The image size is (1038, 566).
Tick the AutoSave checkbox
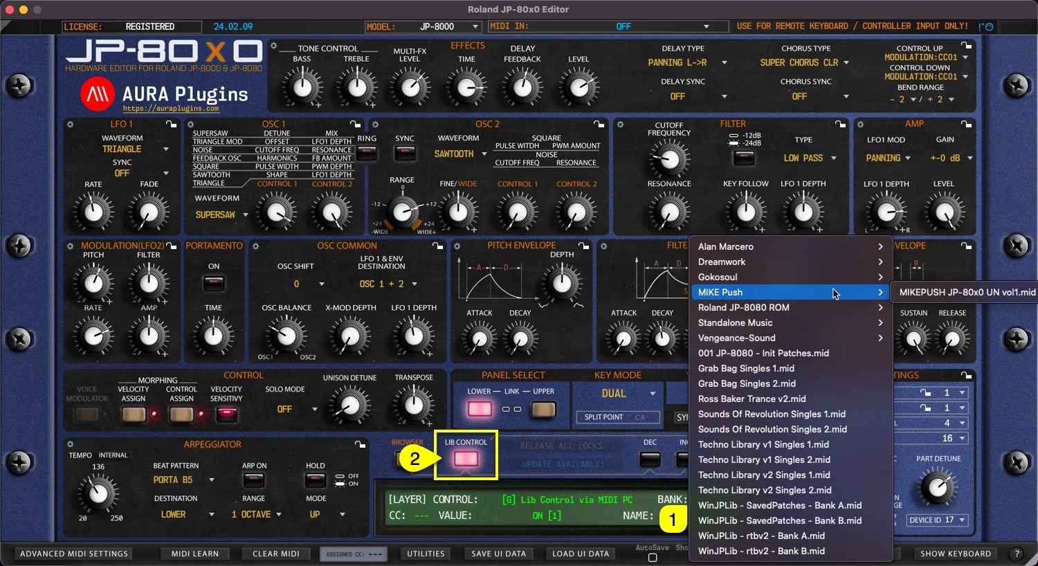[653, 558]
